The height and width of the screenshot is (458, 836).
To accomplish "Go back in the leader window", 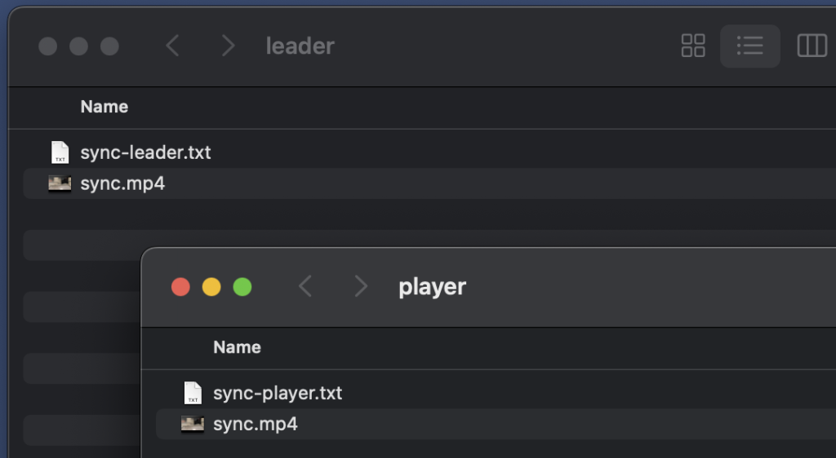I will pos(172,46).
